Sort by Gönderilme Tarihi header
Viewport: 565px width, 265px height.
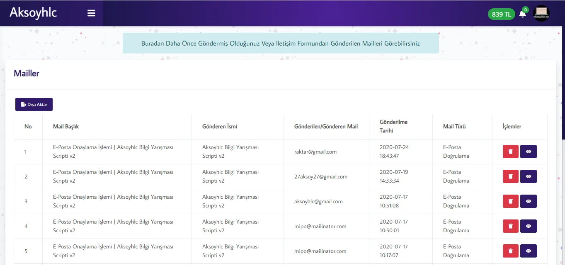pos(400,126)
